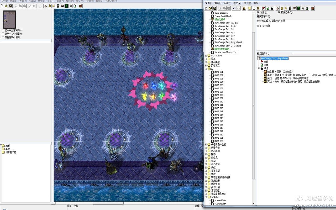Screen dimensions: 336x210
Task: Open the Sound Editor speaker icon in trigger toolbar
Action: [x=286, y=8]
